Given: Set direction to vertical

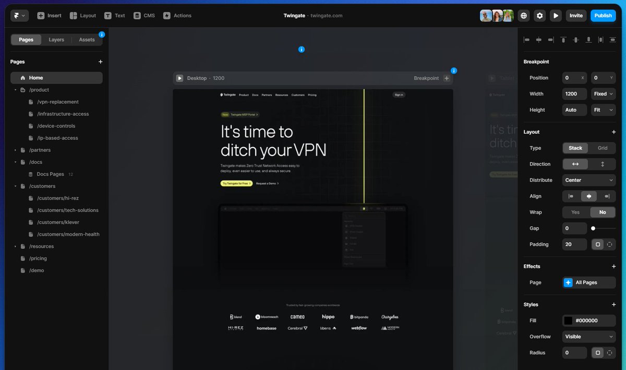Looking at the screenshot, I should tap(603, 164).
